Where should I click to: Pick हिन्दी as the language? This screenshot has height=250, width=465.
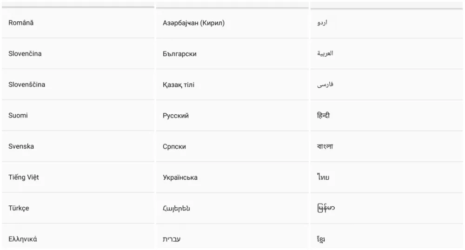coord(323,115)
